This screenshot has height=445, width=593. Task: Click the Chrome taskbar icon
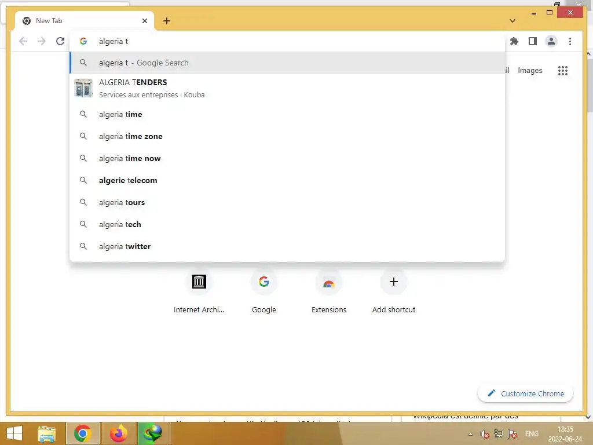(x=82, y=433)
